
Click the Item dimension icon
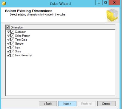(x=12, y=48)
